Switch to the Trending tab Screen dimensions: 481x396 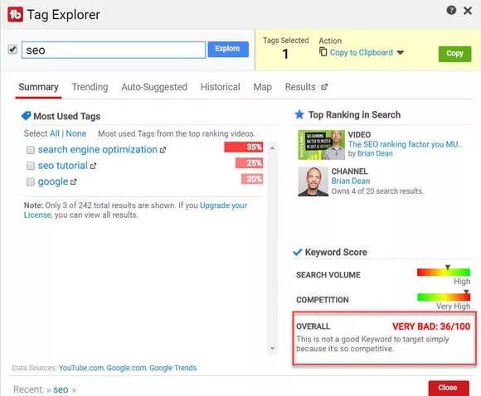click(90, 87)
